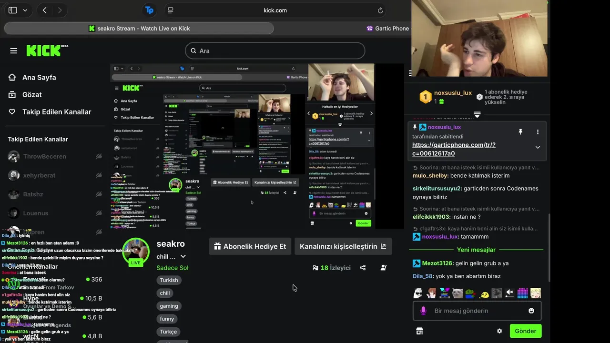
Task: Click the Bir mesaj gönderin chat field
Action: tap(477, 311)
